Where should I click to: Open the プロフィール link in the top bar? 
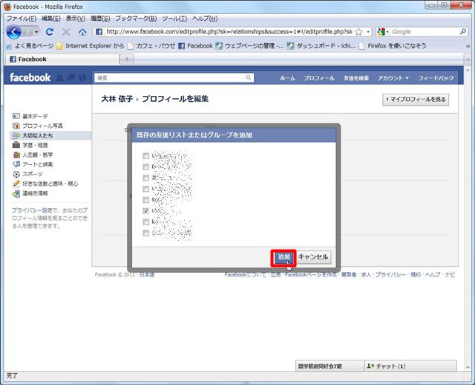319,78
